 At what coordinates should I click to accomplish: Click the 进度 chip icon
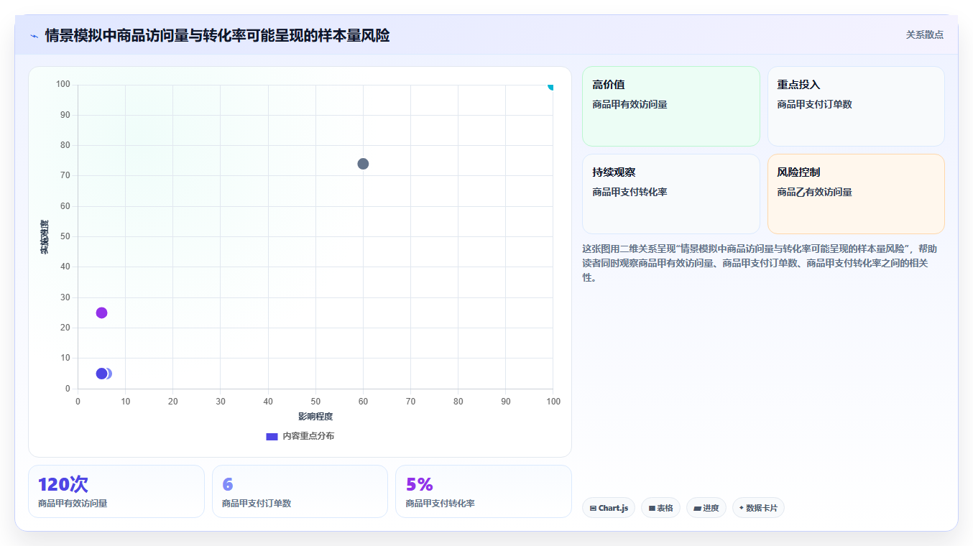coord(697,508)
